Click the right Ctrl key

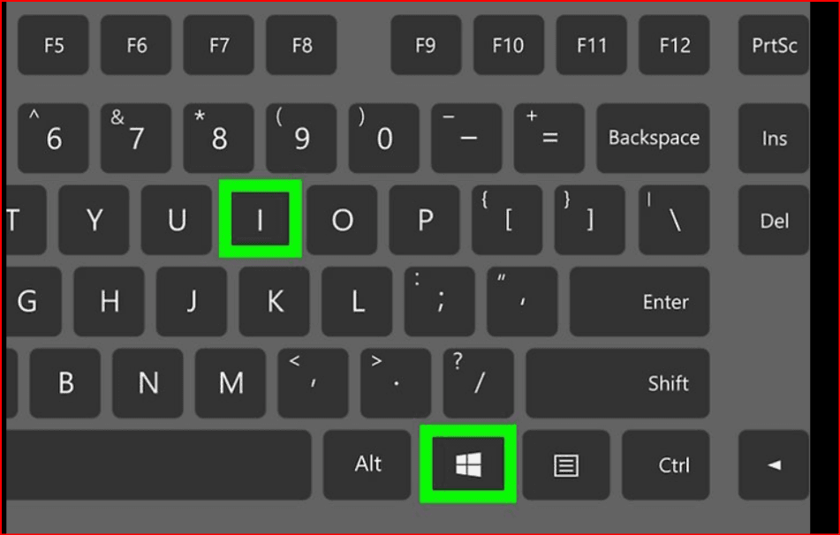coord(665,465)
